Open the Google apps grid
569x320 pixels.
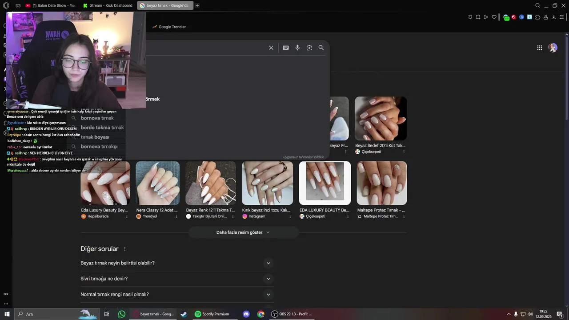[540, 48]
